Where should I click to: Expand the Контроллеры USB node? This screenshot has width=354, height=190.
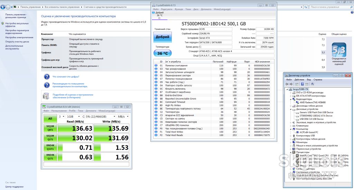291,136
